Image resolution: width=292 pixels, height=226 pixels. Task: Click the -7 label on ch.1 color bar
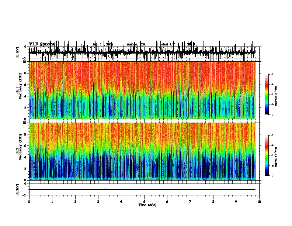(x=272, y=114)
